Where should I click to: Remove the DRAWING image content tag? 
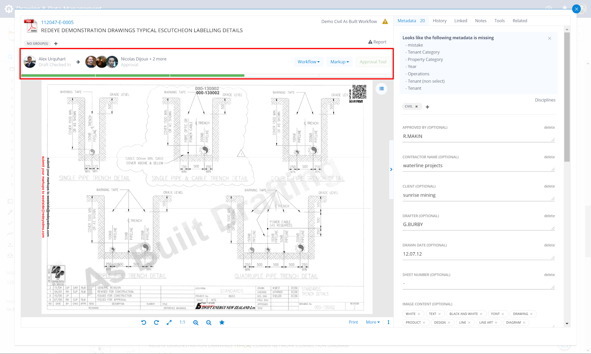[x=531, y=314]
